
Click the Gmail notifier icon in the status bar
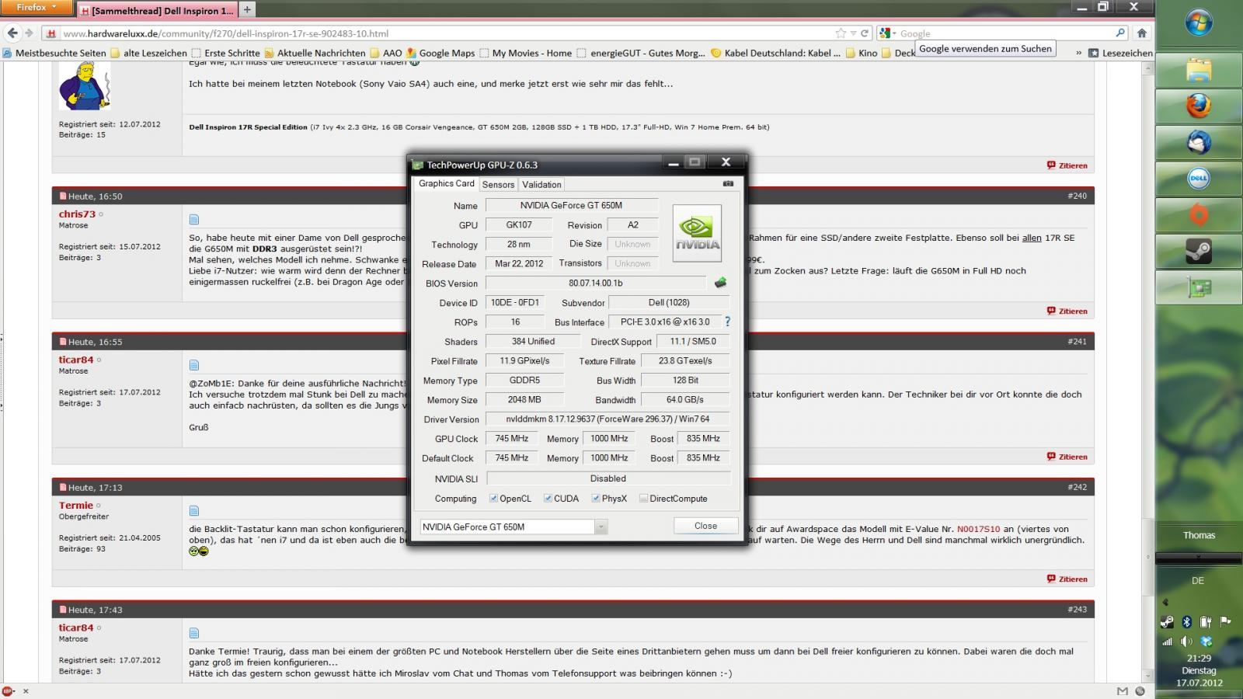(1122, 691)
